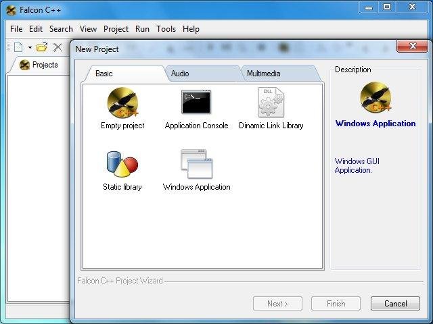Image resolution: width=433 pixels, height=324 pixels.
Task: Choose the Windows Application template icon
Action: pos(196,164)
